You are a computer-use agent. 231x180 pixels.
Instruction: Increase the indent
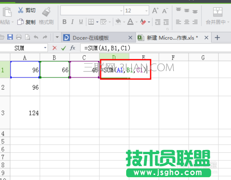point(166,22)
